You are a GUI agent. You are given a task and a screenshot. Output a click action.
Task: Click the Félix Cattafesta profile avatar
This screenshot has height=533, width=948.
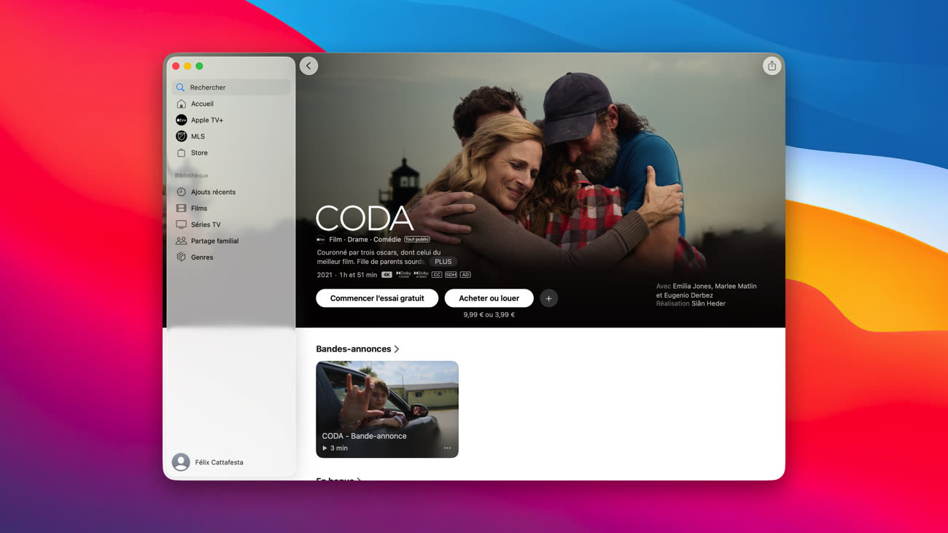point(181,462)
